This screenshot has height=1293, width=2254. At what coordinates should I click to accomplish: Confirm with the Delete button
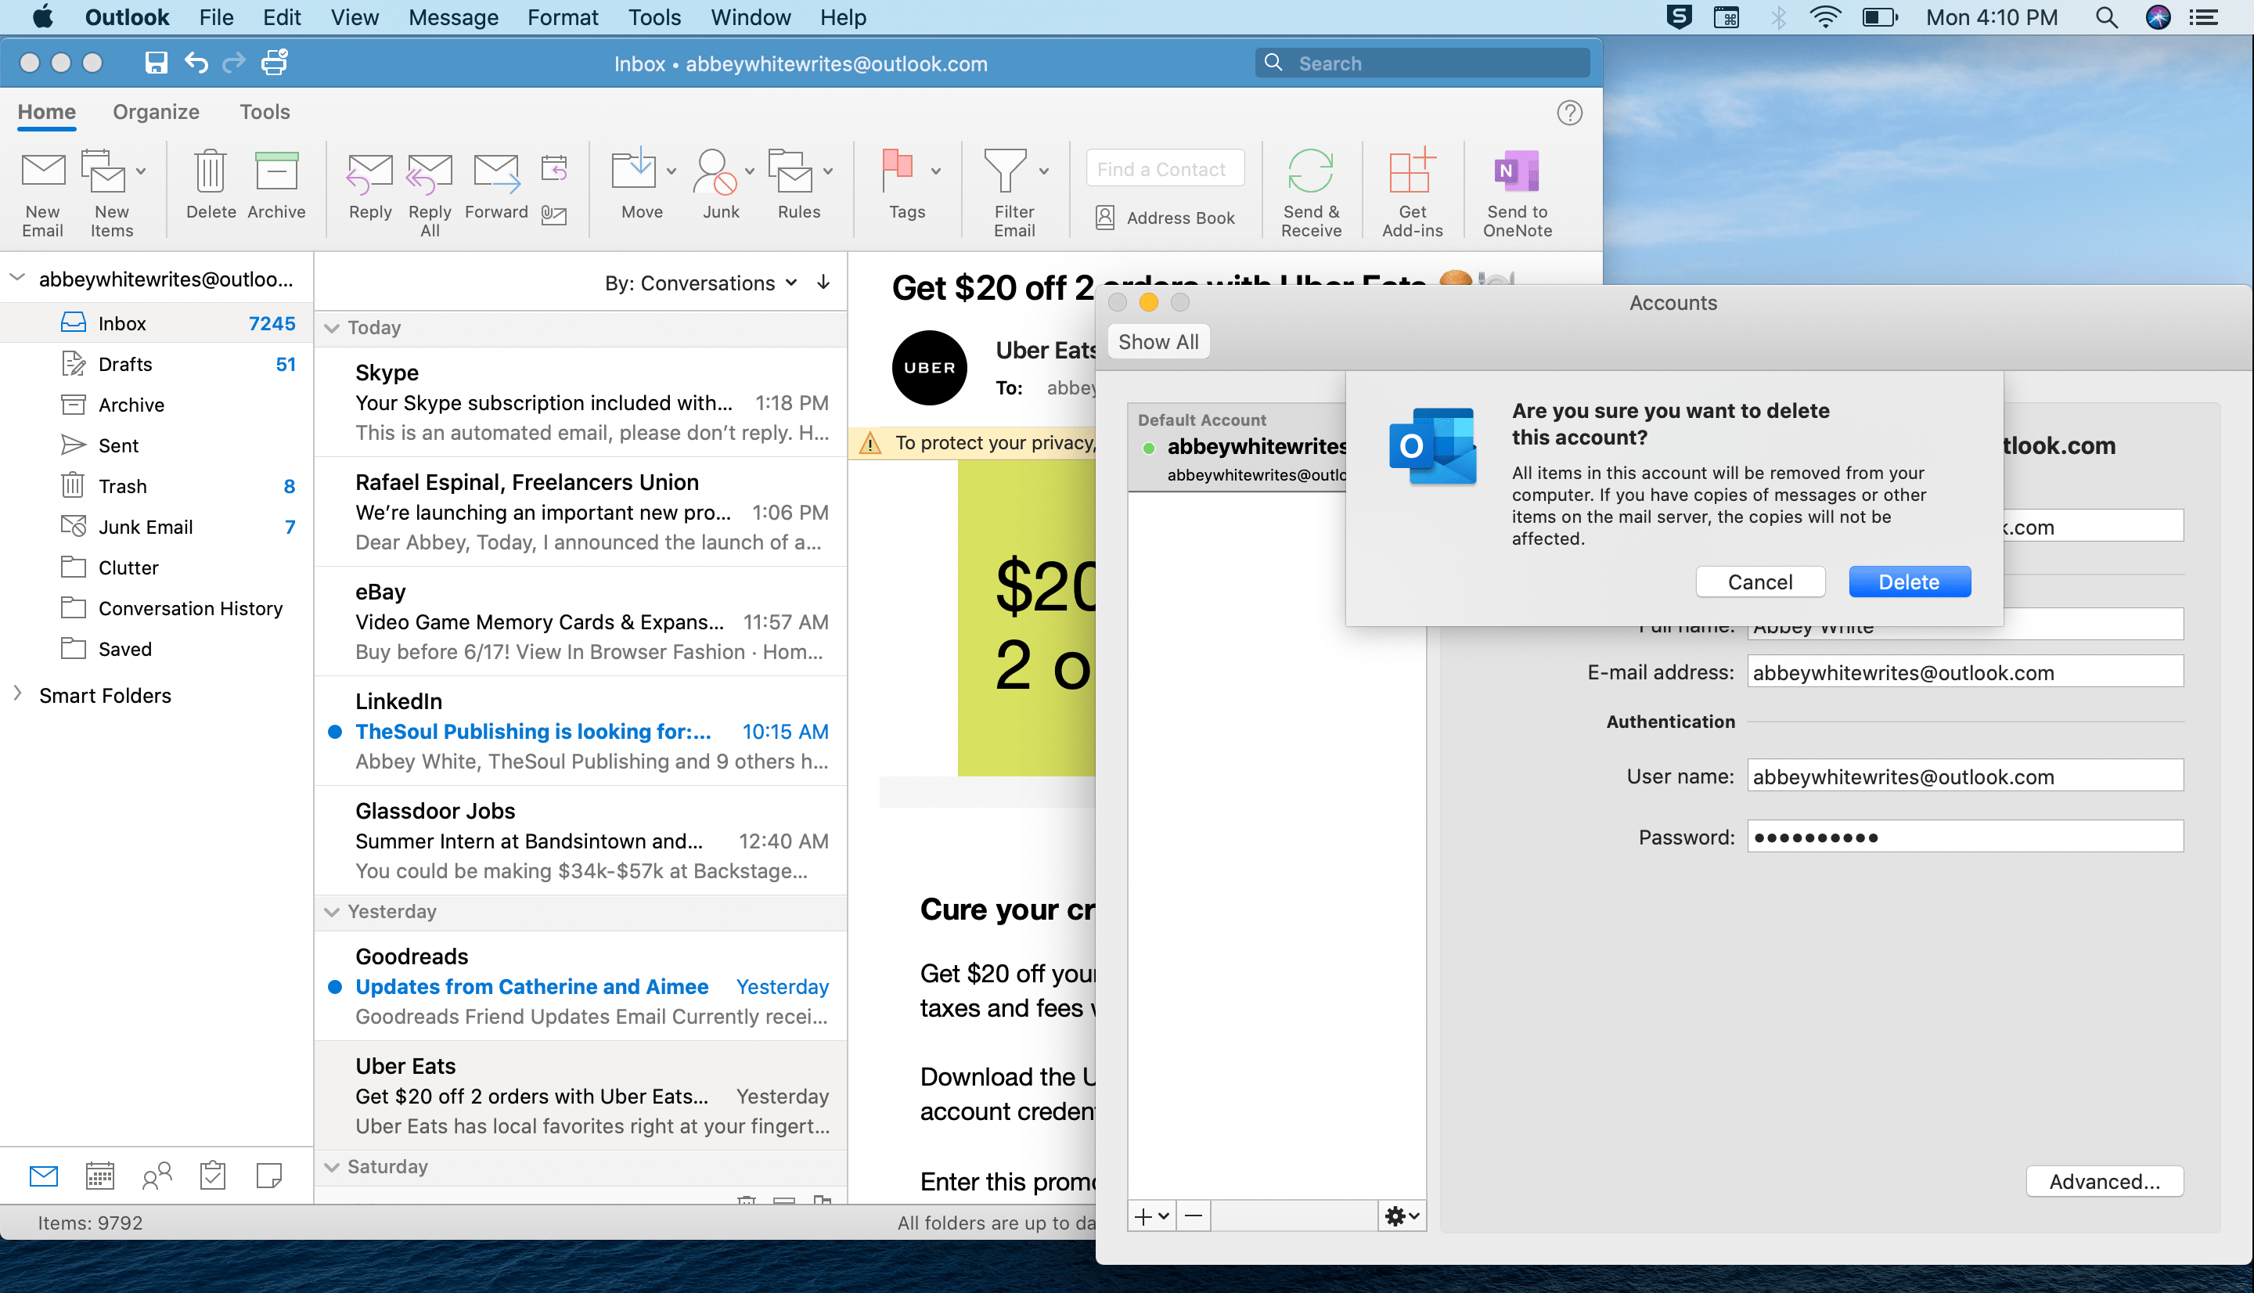[x=1909, y=582]
